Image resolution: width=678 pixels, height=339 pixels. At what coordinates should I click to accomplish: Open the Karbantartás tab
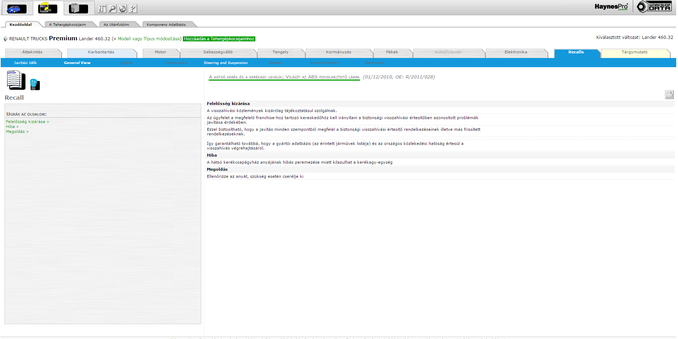[x=101, y=52]
